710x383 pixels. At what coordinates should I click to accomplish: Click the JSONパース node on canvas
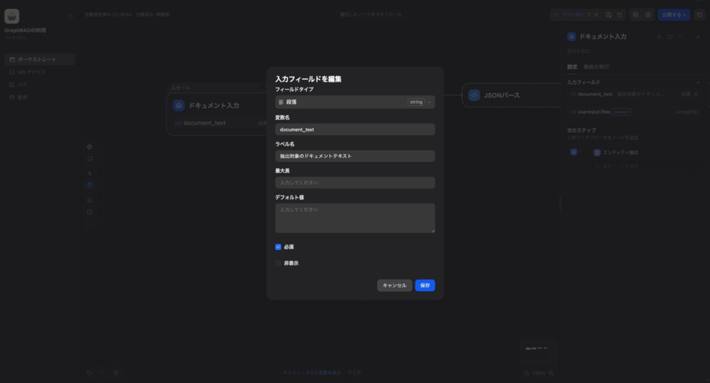(512, 96)
